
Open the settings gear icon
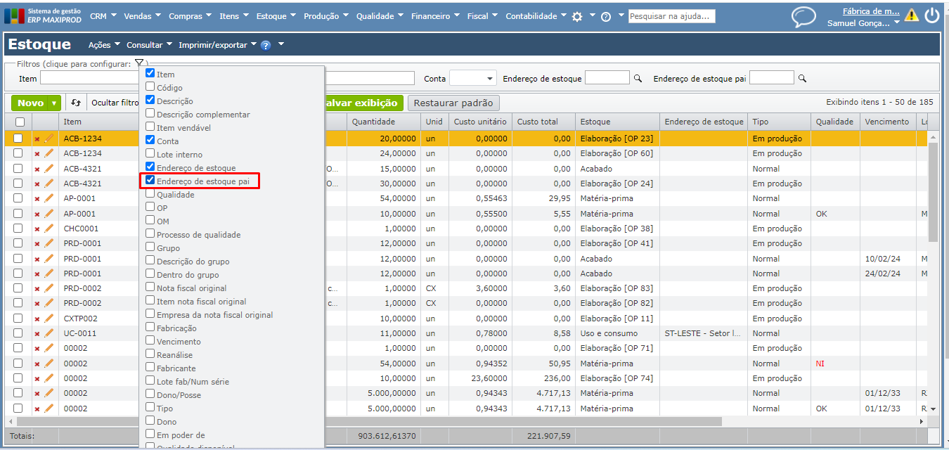point(577,17)
